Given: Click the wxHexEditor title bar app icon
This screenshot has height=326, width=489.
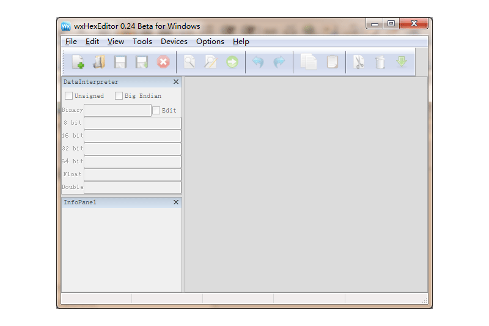Looking at the screenshot, I should [66, 26].
